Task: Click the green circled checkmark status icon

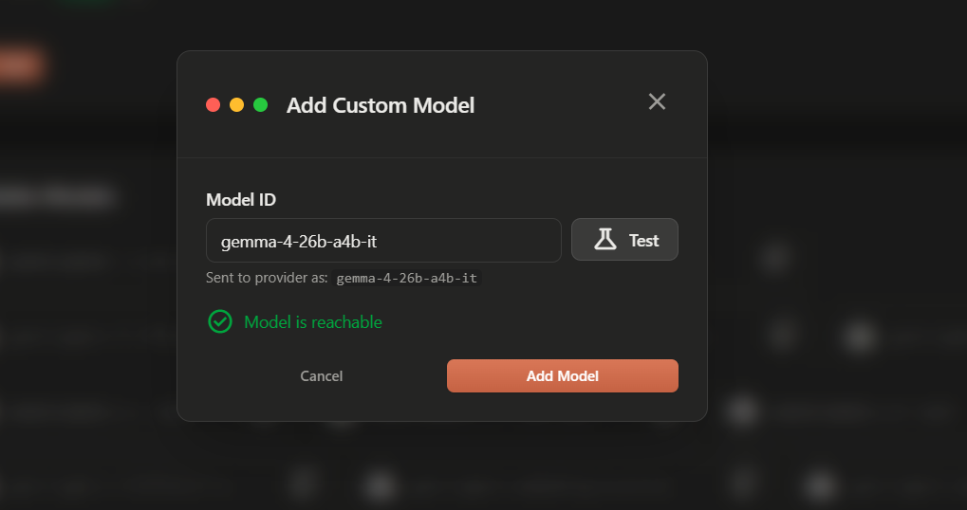Action: (220, 322)
